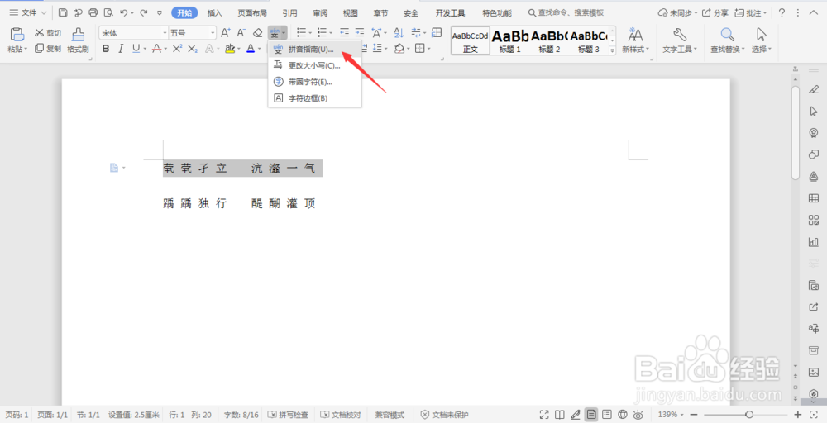Click the Decrease Indent icon
827x423 pixels.
click(x=344, y=33)
